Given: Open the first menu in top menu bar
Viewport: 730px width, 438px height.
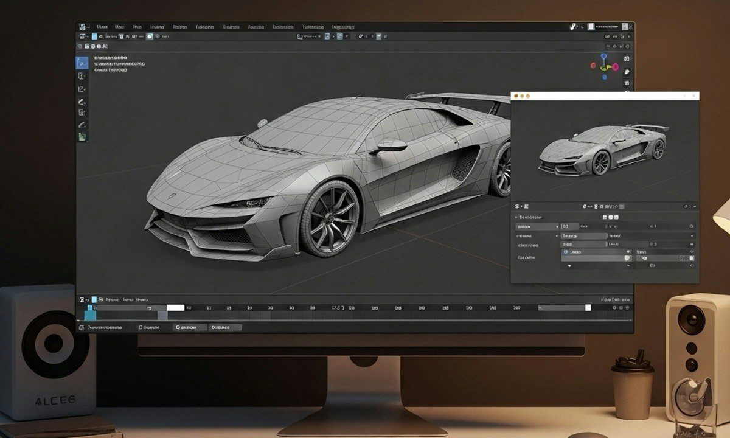Looking at the screenshot, I should 102,27.
